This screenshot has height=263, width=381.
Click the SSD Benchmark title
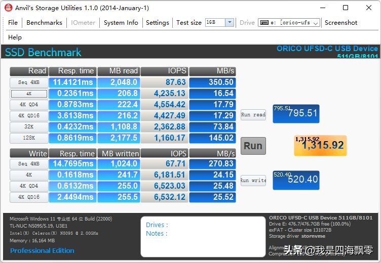point(43,53)
